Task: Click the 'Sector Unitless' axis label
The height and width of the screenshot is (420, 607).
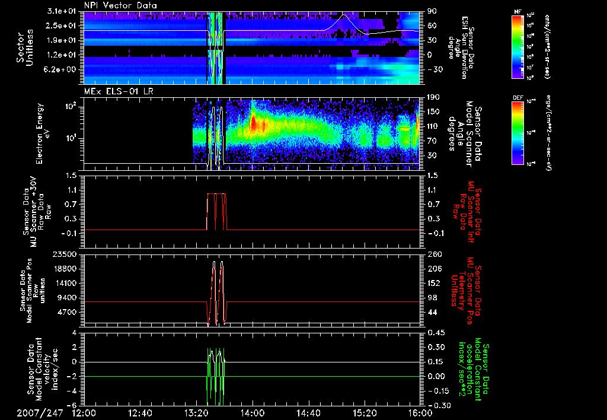Action: pyautogui.click(x=24, y=47)
